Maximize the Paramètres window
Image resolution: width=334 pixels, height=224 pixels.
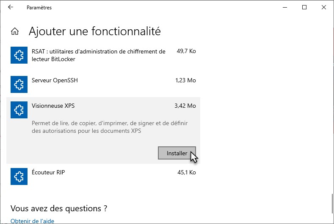click(x=304, y=7)
